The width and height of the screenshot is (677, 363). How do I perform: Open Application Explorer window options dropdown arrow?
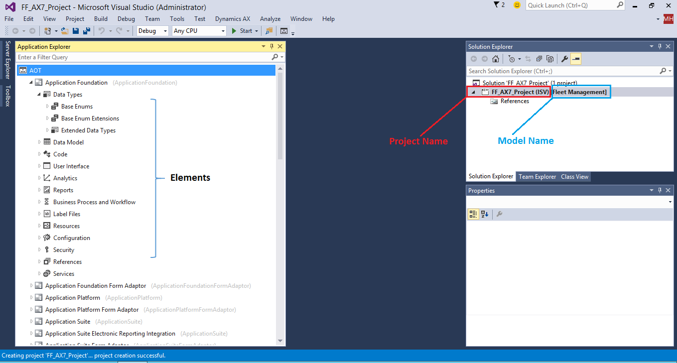coord(264,46)
